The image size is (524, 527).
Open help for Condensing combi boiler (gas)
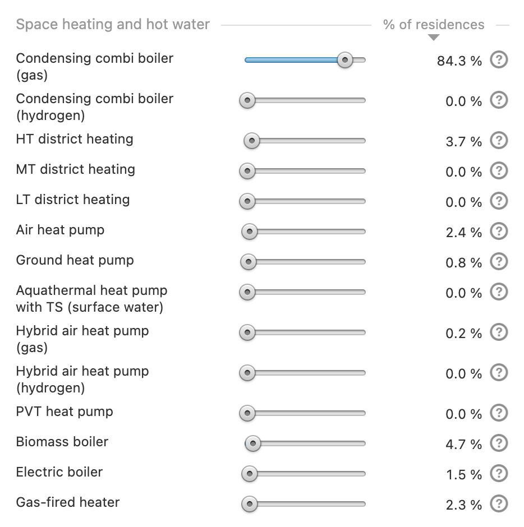pyautogui.click(x=499, y=60)
